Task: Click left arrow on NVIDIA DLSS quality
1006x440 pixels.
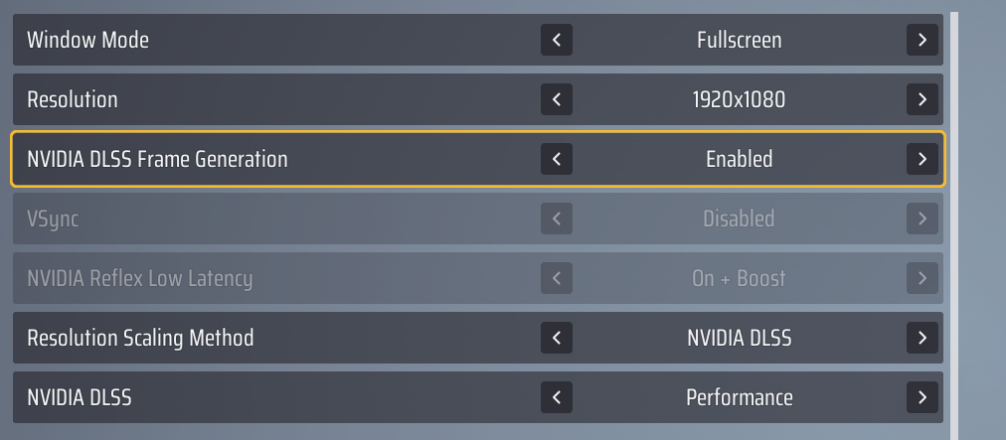Action: [x=557, y=397]
